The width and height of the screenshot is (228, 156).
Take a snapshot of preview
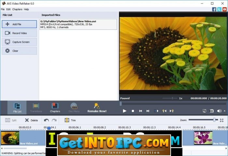pos(212,111)
